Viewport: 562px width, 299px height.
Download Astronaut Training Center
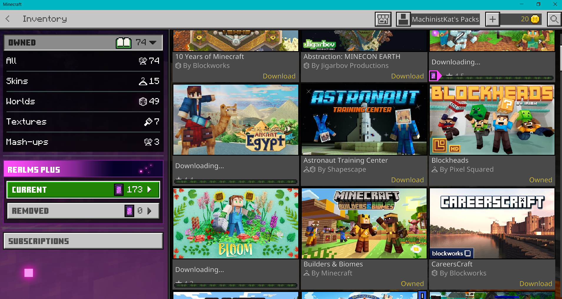pos(407,180)
